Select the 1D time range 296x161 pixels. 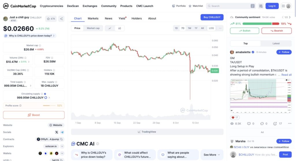[176, 28]
